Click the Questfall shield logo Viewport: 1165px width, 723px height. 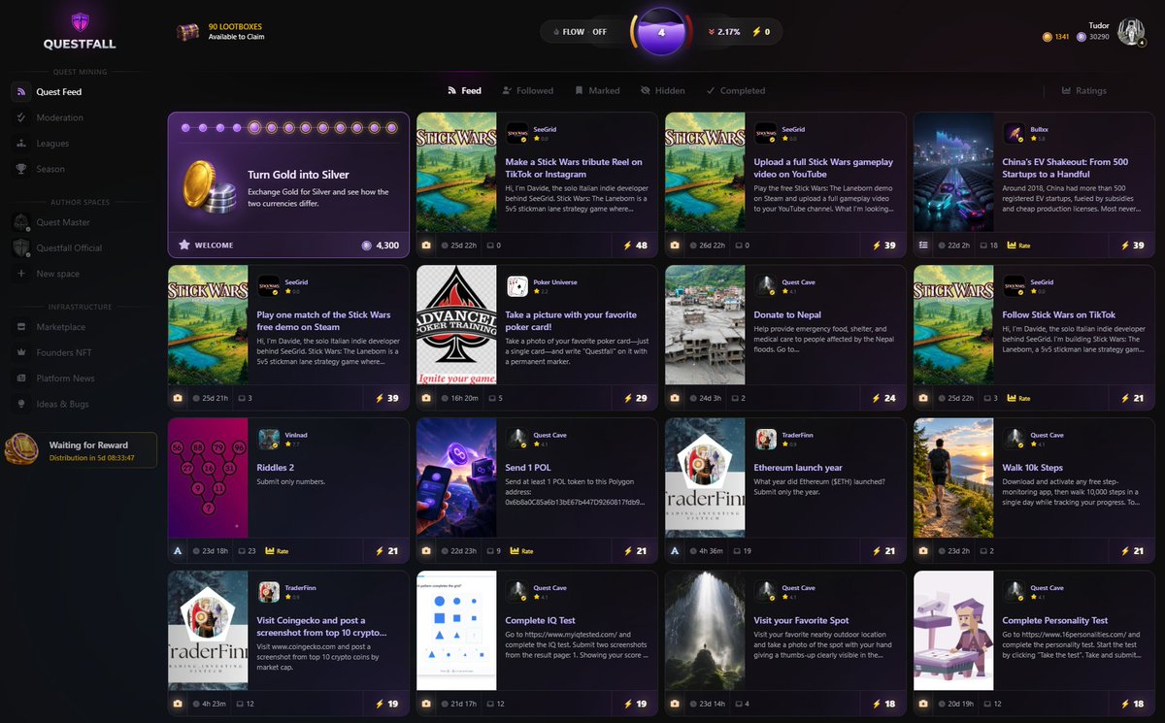tap(80, 22)
